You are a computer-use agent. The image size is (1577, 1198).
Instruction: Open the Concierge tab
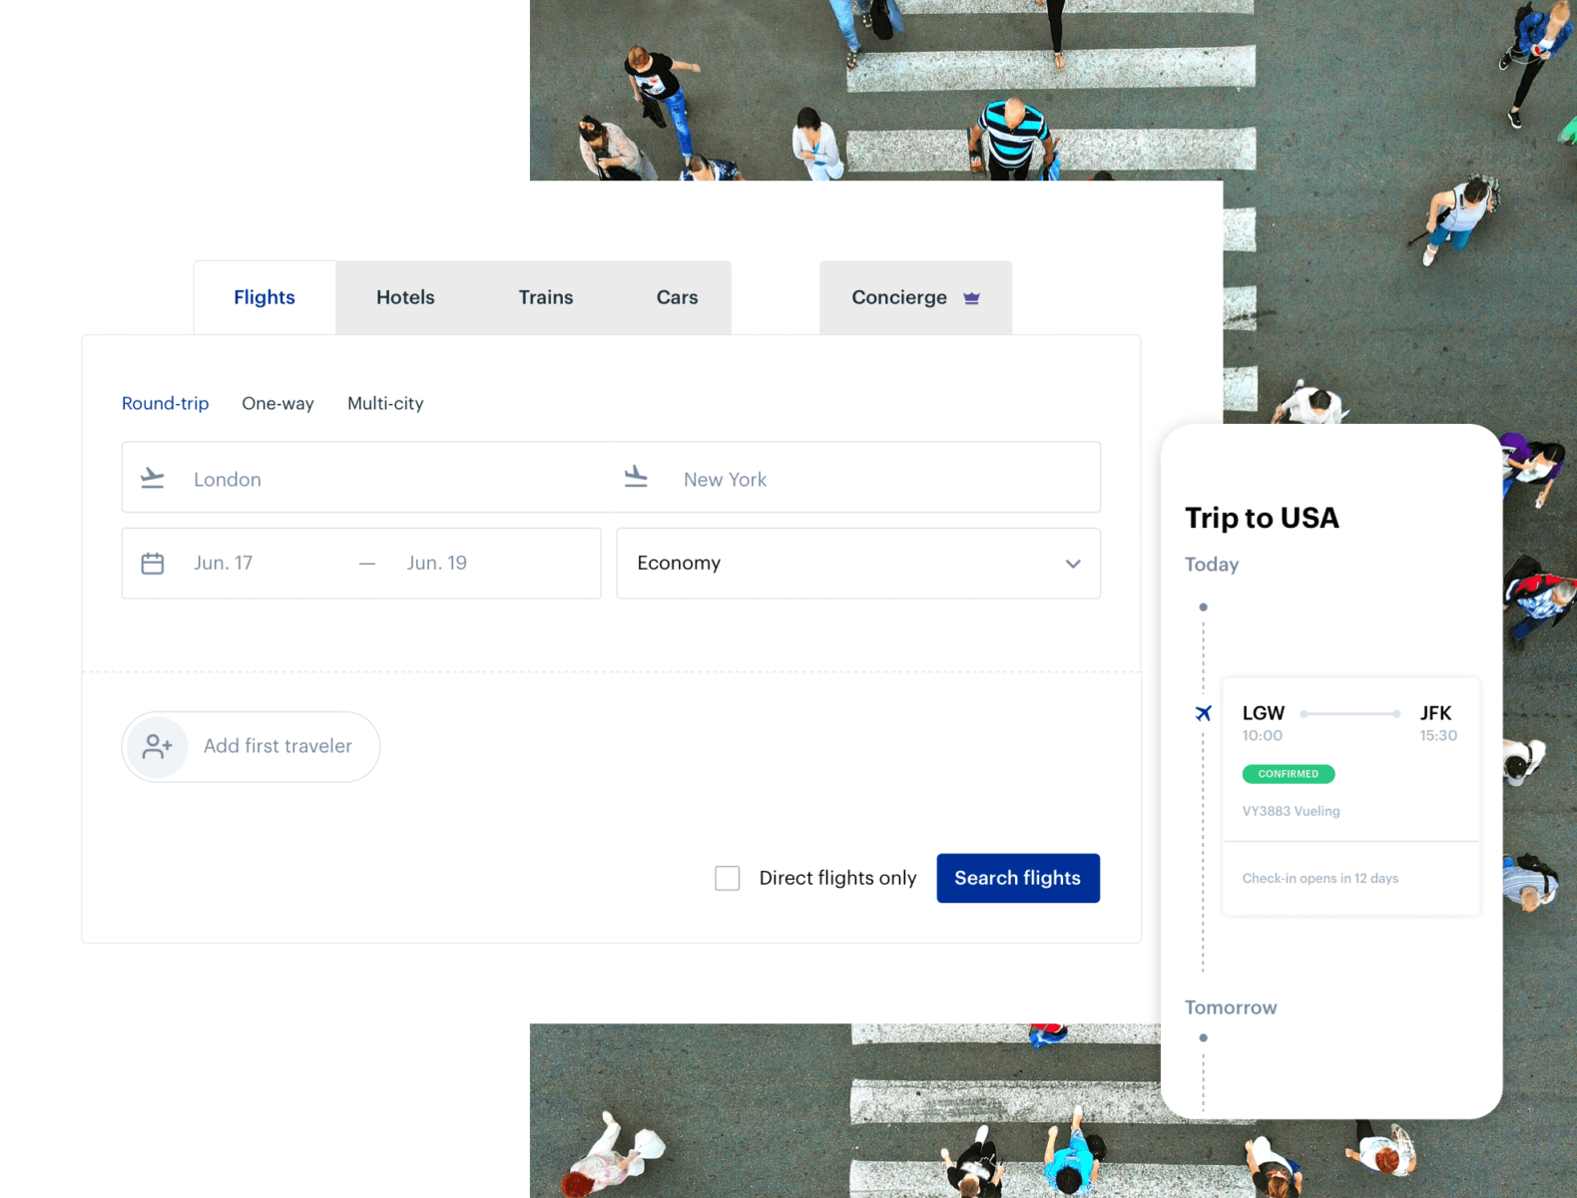pyautogui.click(x=915, y=297)
